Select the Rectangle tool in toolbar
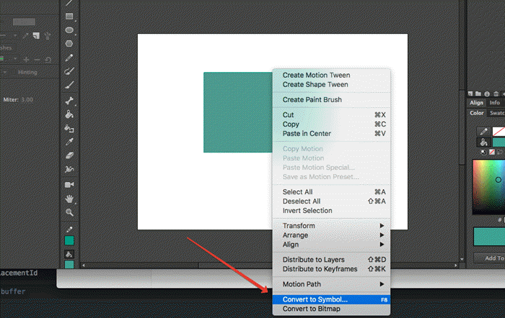The image size is (505, 318). pos(69,16)
